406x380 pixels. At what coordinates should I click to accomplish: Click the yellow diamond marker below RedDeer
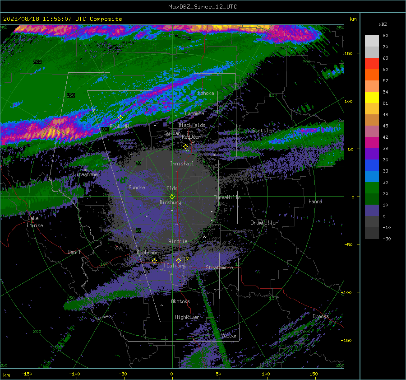(185, 147)
